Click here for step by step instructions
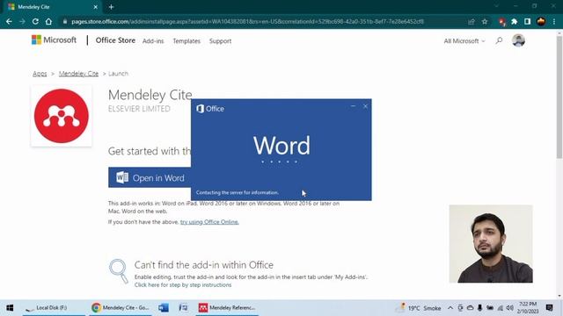Image resolution: width=563 pixels, height=316 pixels. pos(183,284)
